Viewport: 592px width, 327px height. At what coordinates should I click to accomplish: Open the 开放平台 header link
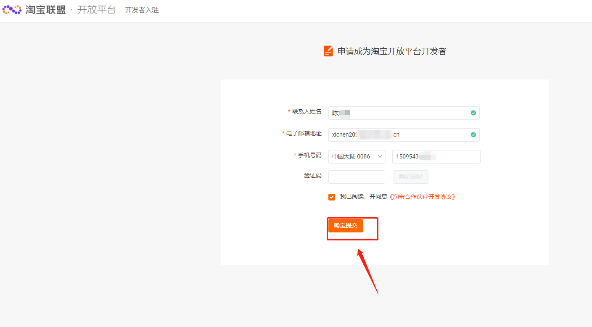pos(96,10)
